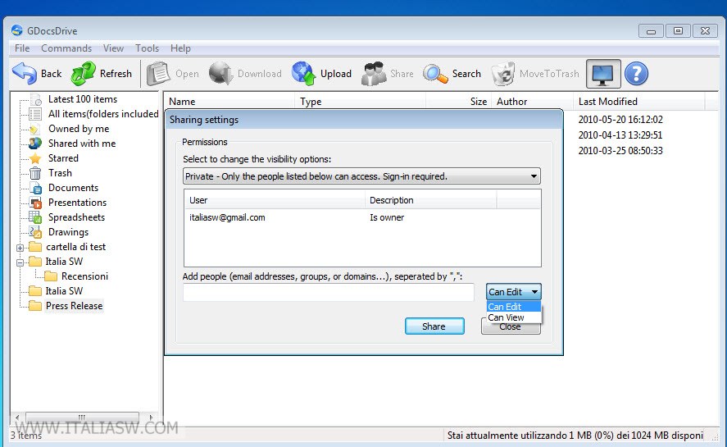The height and width of the screenshot is (447, 727).
Task: Click the MoveToTrash recycle bin icon
Action: point(503,73)
